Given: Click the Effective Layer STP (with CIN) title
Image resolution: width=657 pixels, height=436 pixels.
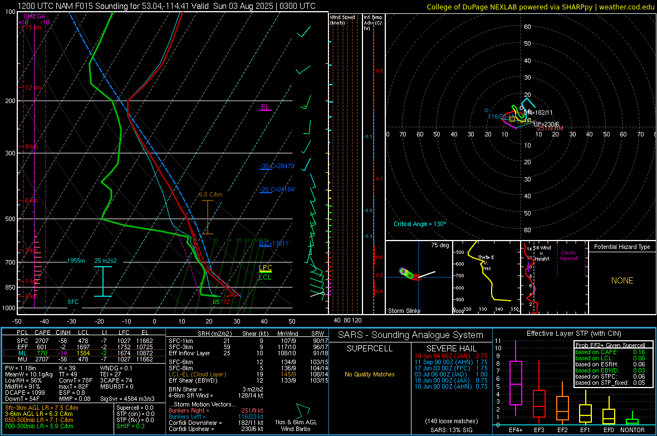Looking at the screenshot, I should (x=573, y=334).
